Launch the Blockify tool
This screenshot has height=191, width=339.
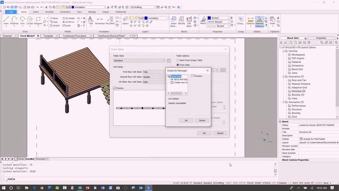[x=181, y=21]
